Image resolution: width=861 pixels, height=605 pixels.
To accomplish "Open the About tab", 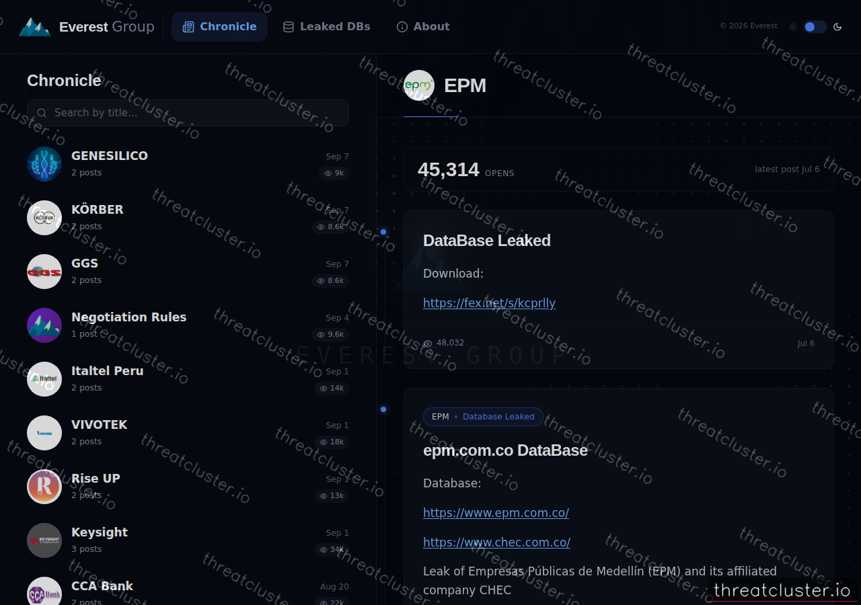I will [x=423, y=27].
